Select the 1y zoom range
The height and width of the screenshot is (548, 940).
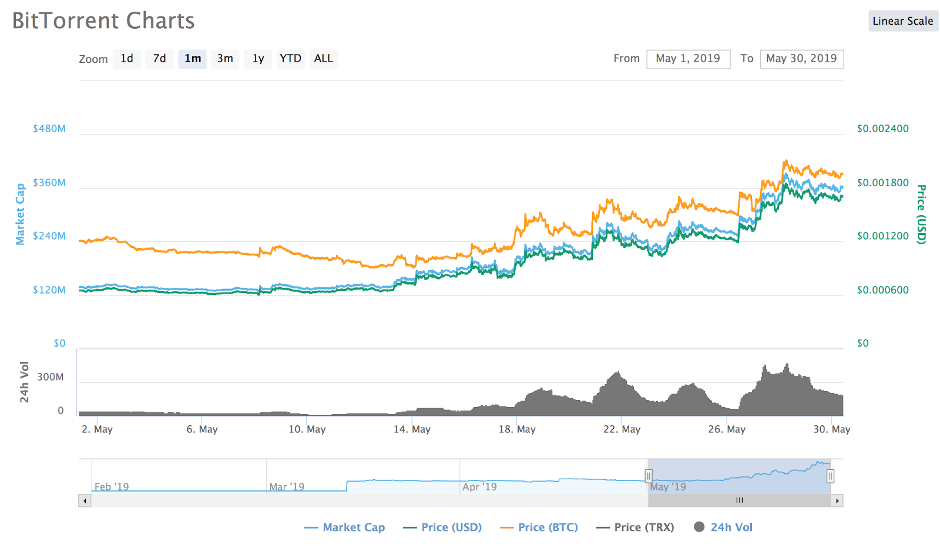click(x=258, y=59)
